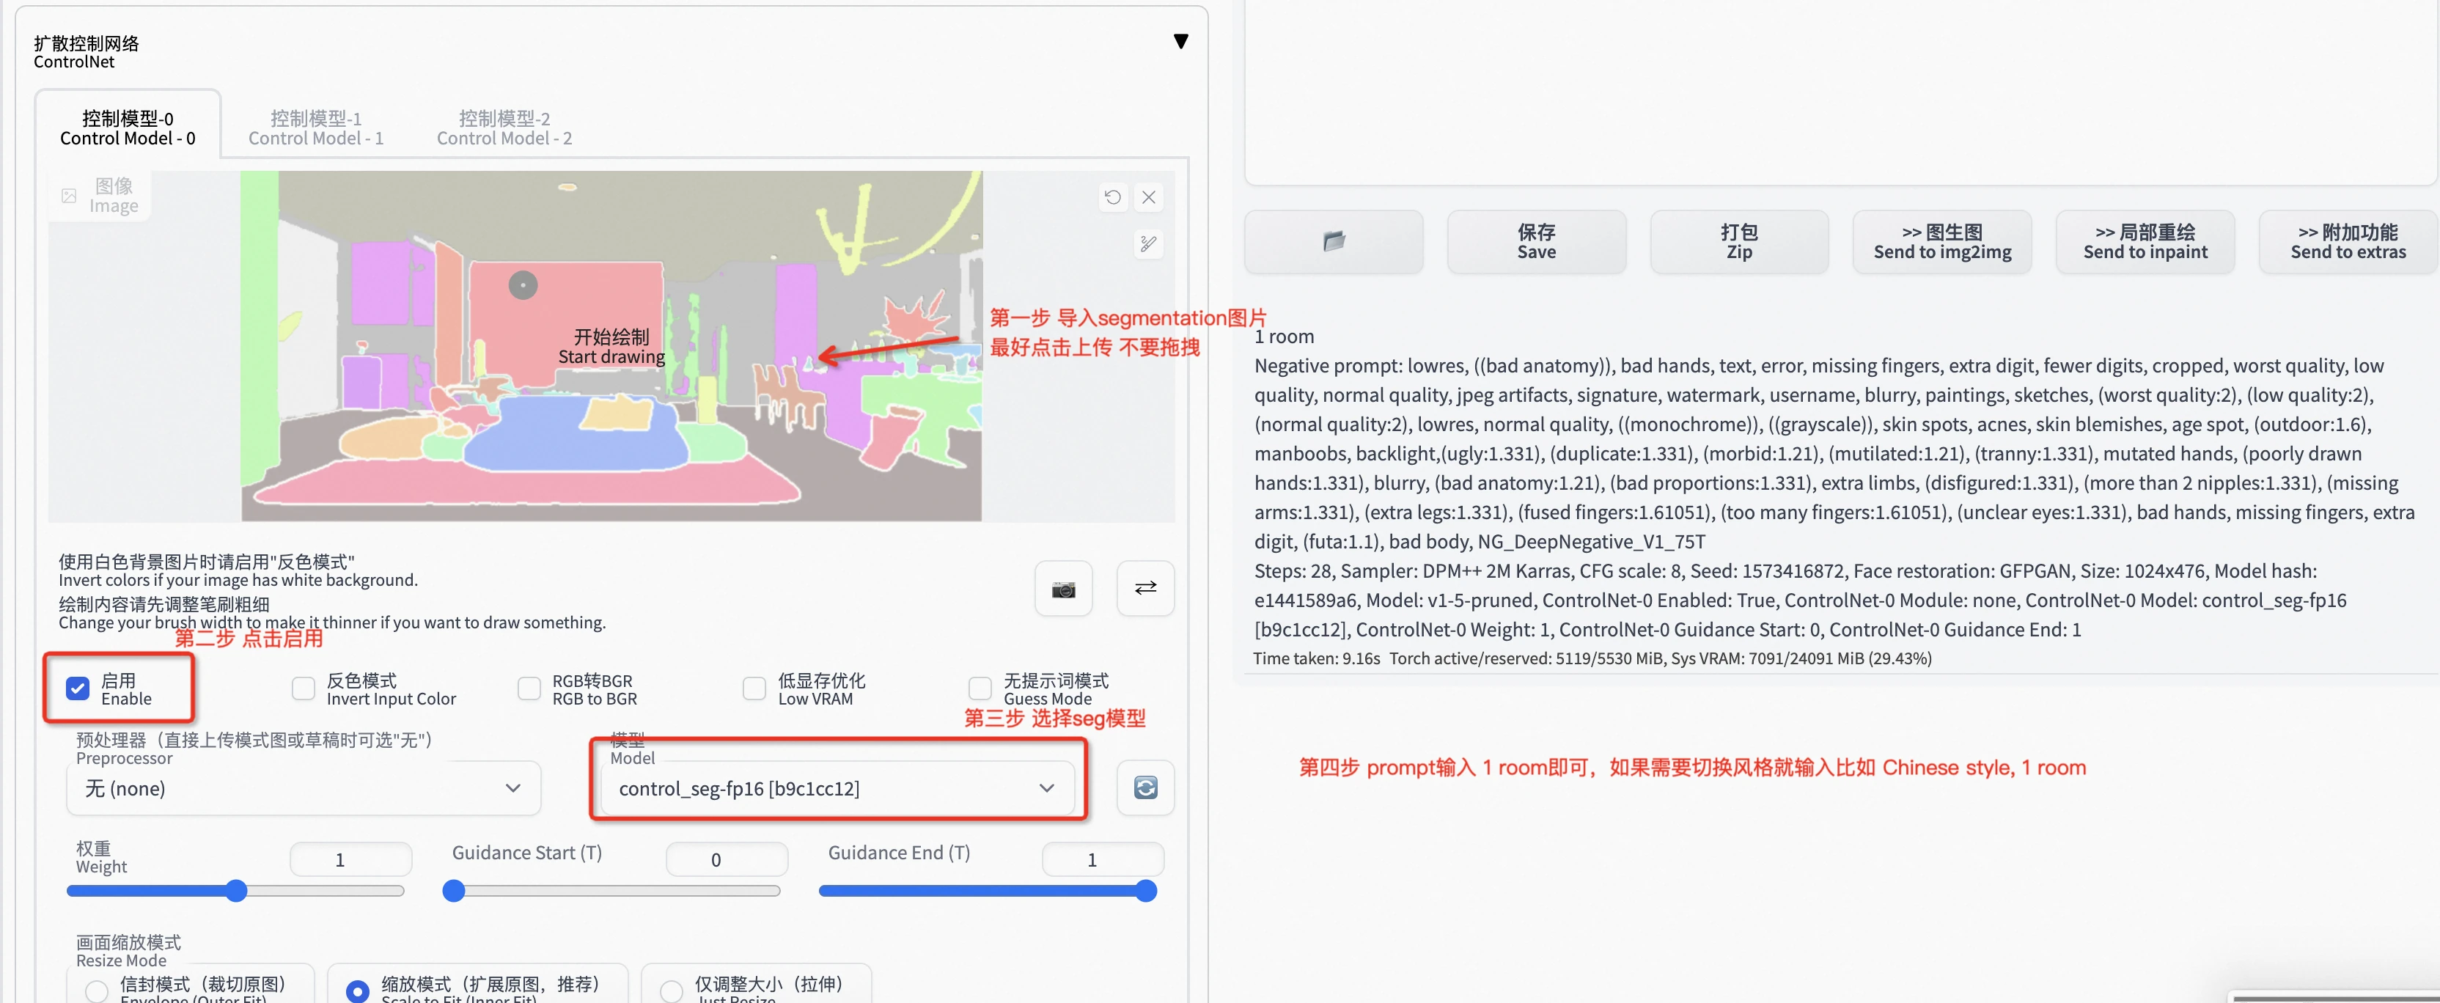Open the webcam capture icon
2440x1003 pixels.
pyautogui.click(x=1063, y=588)
